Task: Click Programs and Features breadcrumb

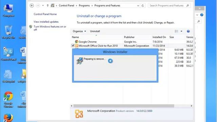Action: click(x=107, y=5)
